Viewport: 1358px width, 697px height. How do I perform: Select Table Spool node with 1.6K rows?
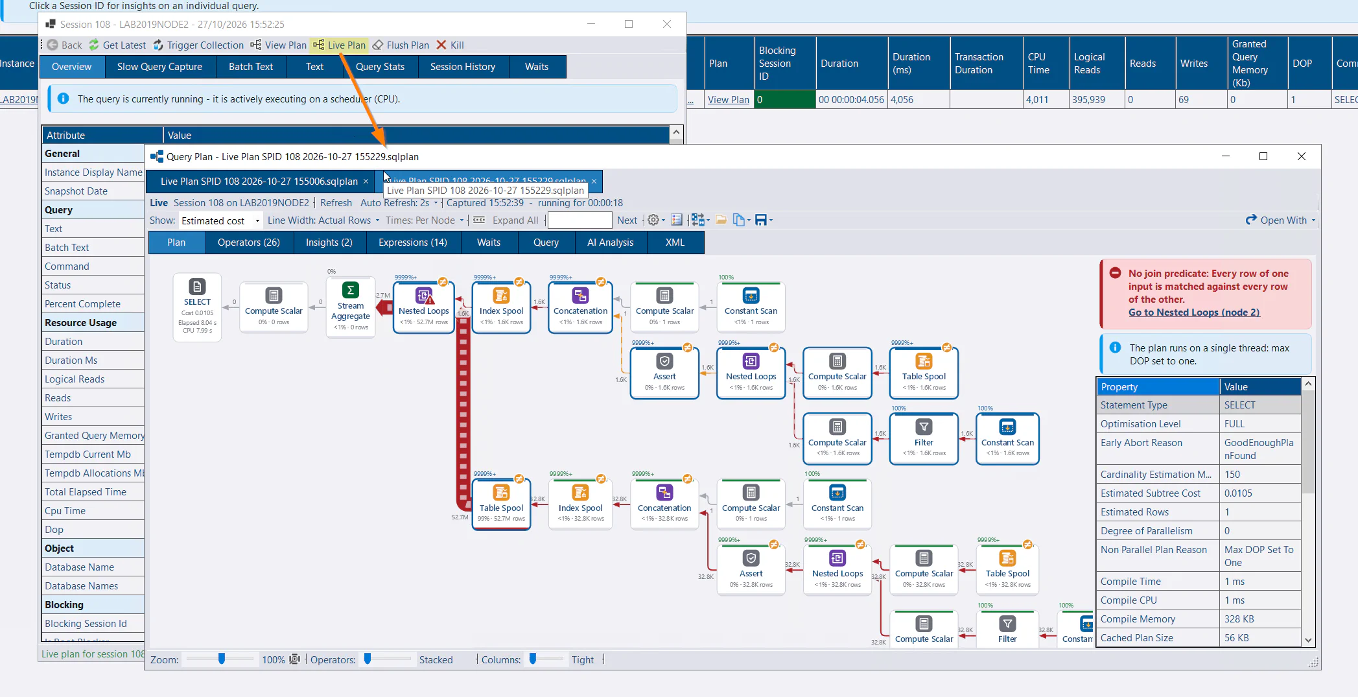924,373
